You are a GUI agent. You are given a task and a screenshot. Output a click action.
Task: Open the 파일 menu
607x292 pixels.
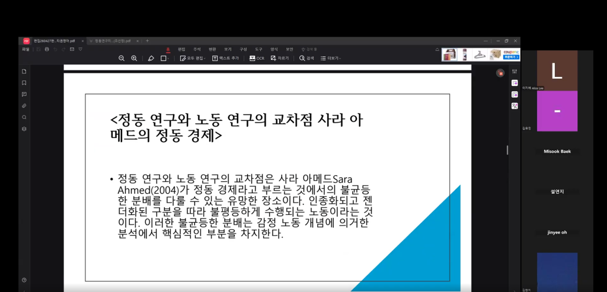pyautogui.click(x=25, y=50)
